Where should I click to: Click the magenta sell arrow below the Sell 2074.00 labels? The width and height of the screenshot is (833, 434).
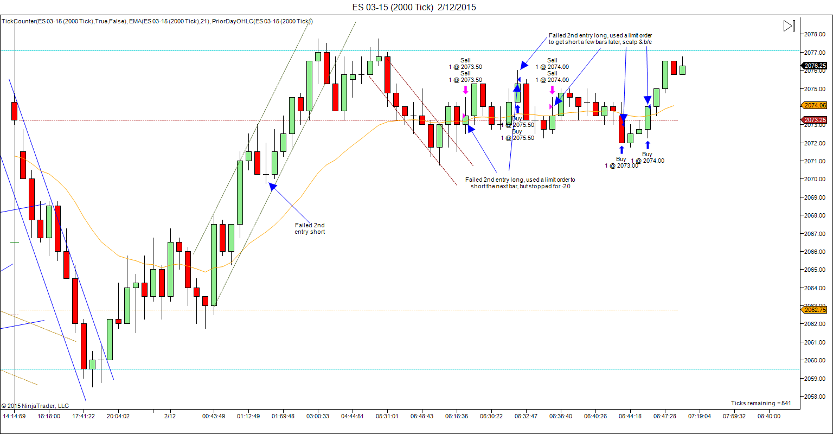(552, 90)
